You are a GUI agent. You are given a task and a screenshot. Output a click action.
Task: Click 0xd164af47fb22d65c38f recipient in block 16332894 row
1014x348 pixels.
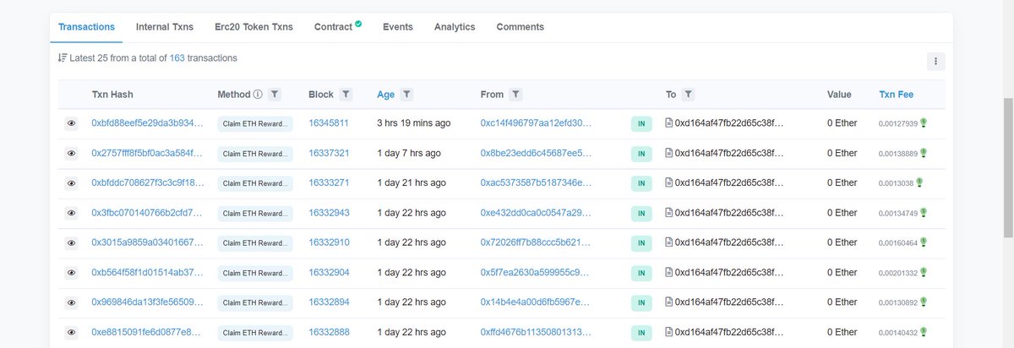729,302
